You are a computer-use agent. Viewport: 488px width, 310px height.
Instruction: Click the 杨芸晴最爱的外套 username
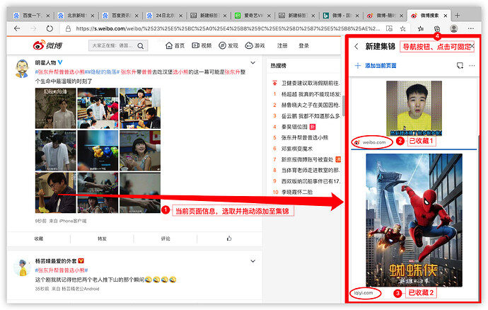(56, 261)
